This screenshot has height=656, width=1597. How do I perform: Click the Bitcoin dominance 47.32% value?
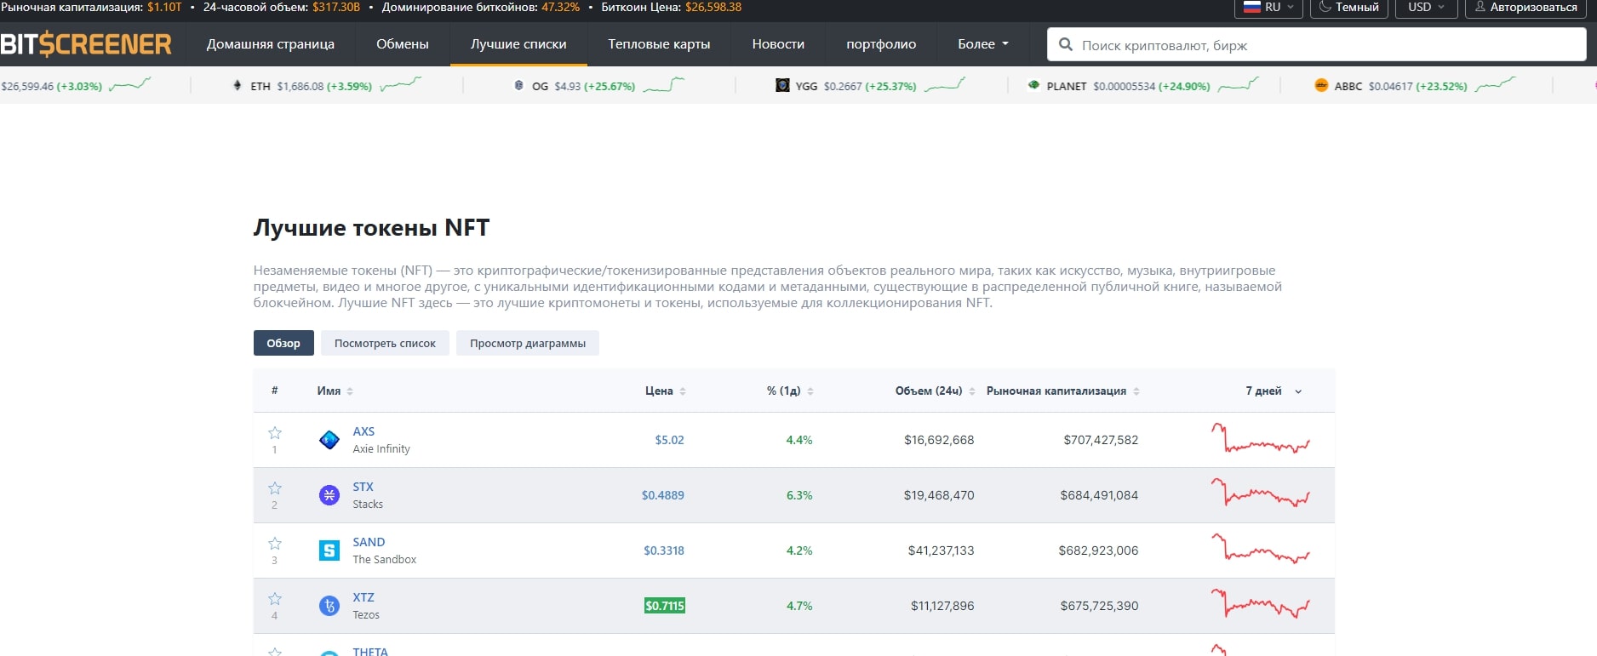point(560,7)
